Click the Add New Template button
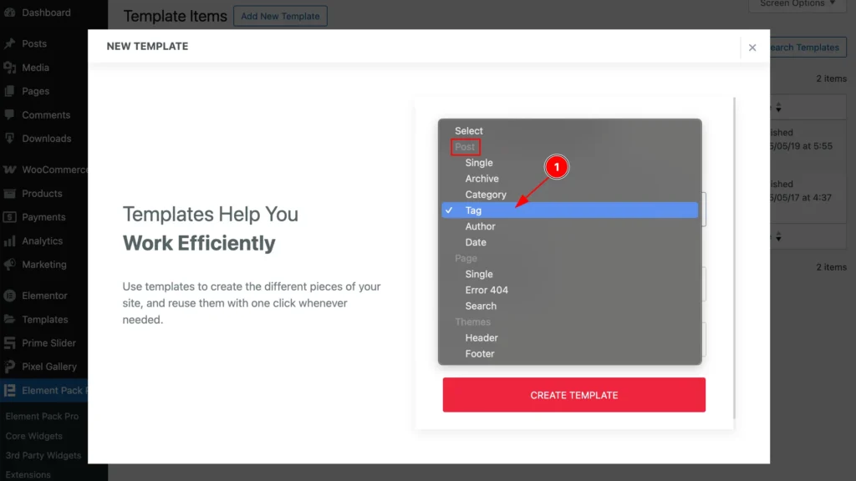 (279, 16)
